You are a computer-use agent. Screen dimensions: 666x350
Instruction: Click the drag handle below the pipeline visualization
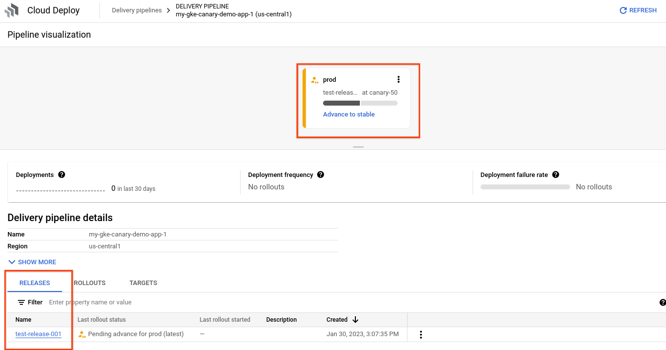tap(358, 147)
